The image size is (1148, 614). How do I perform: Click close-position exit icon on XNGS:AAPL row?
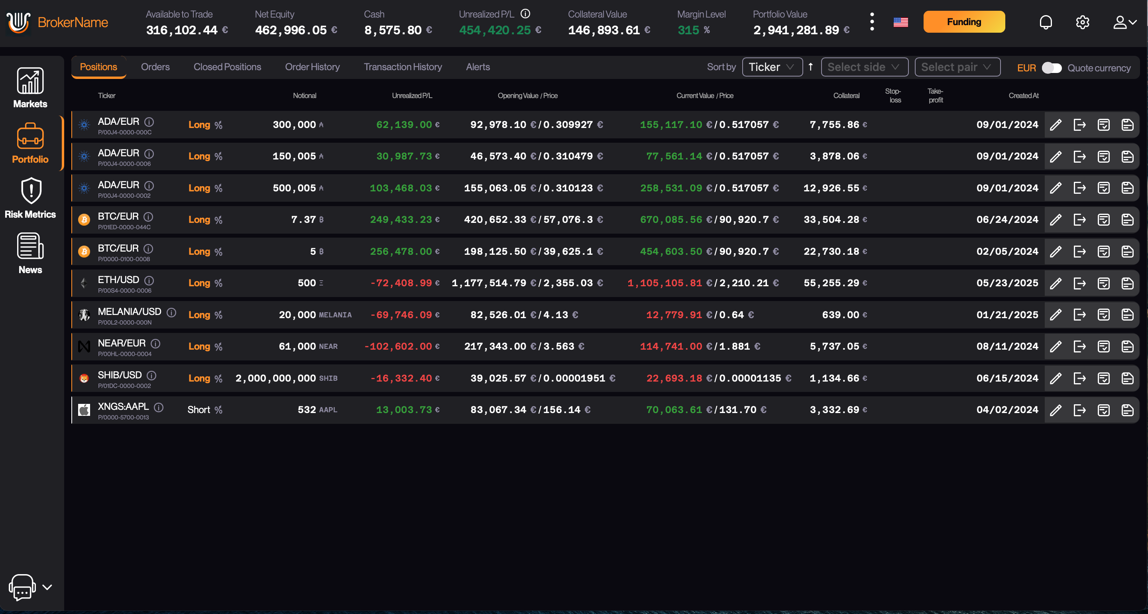point(1079,410)
